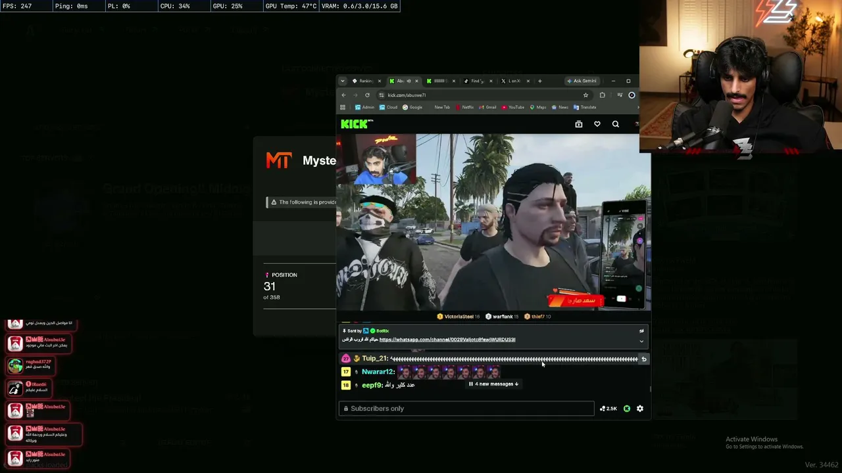The image size is (842, 473).
Task: Switch to the X browser tab
Action: [x=514, y=81]
